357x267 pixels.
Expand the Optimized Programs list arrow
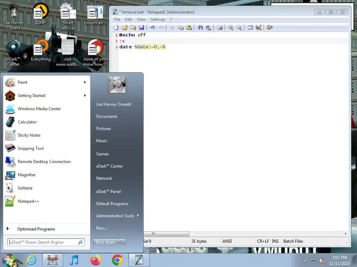[8, 229]
